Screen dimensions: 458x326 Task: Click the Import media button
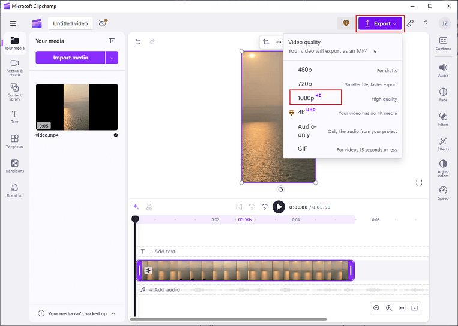(x=70, y=58)
